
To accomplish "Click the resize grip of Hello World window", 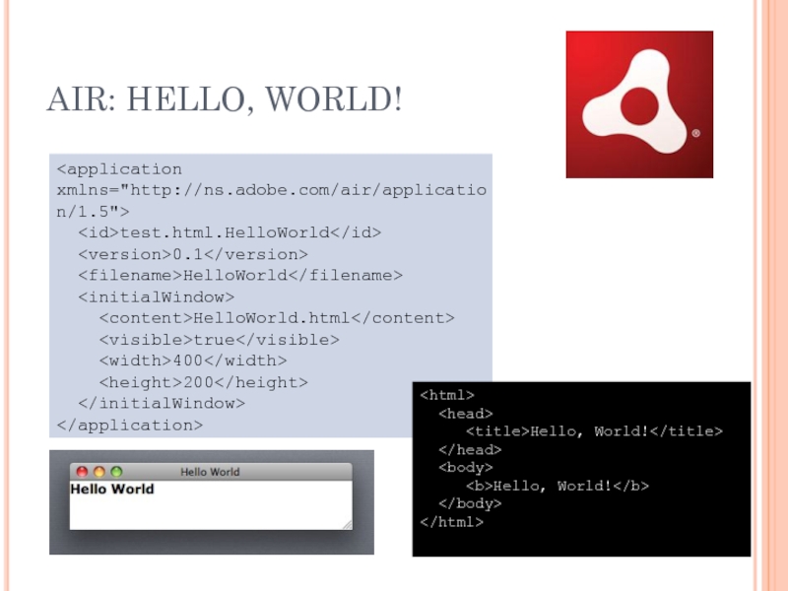I will [x=348, y=525].
